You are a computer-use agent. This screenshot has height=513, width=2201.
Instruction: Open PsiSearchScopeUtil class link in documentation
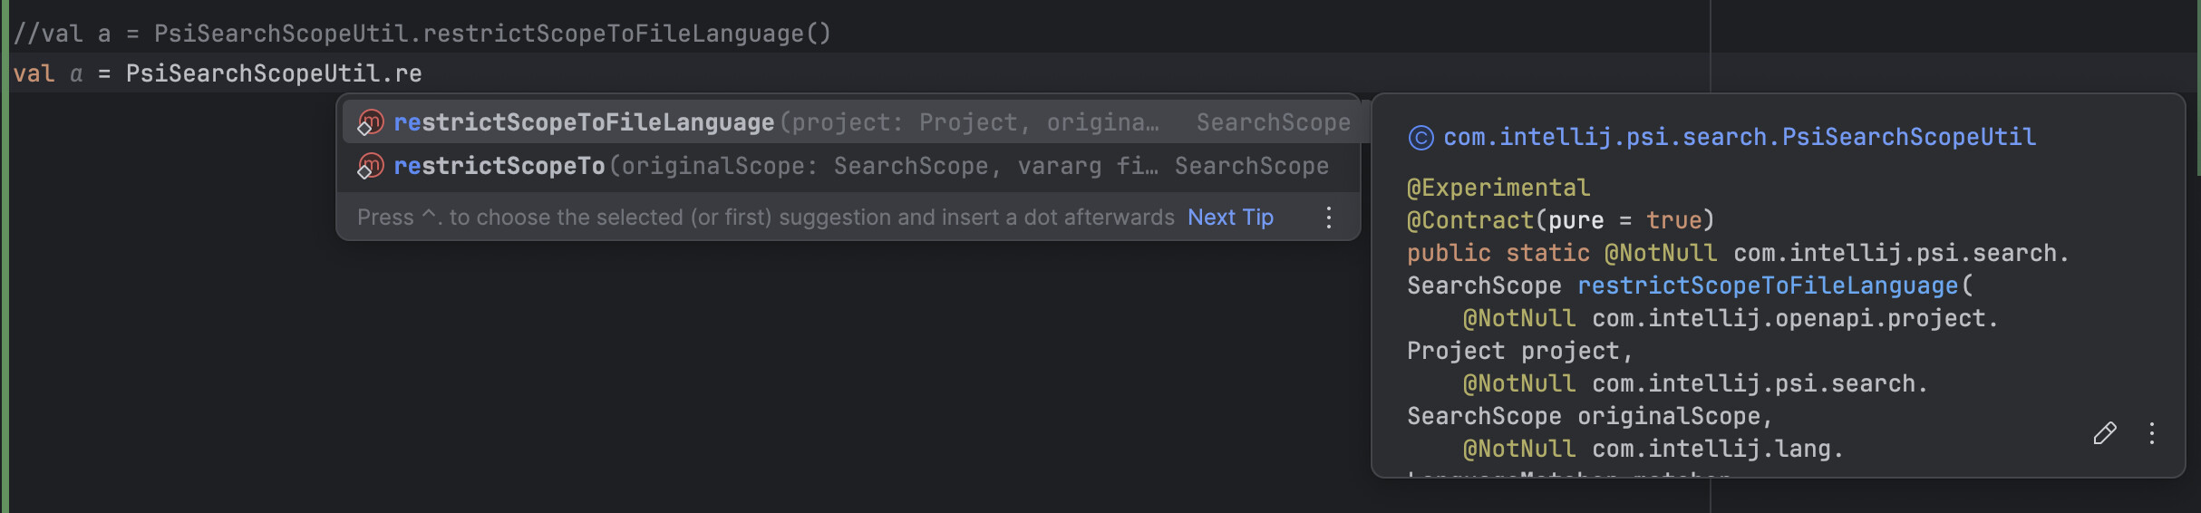[1739, 137]
